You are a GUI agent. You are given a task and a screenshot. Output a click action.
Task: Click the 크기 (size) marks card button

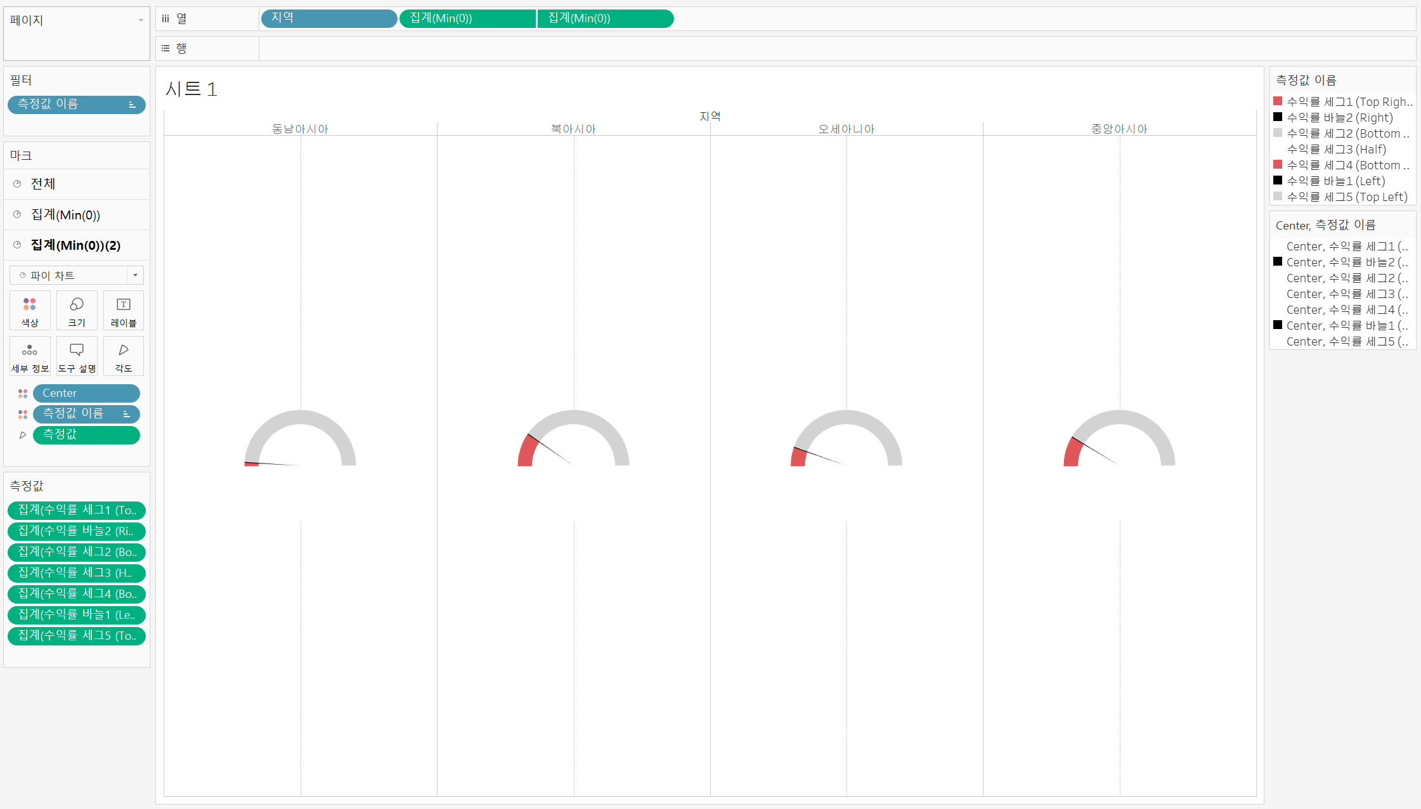tap(77, 311)
